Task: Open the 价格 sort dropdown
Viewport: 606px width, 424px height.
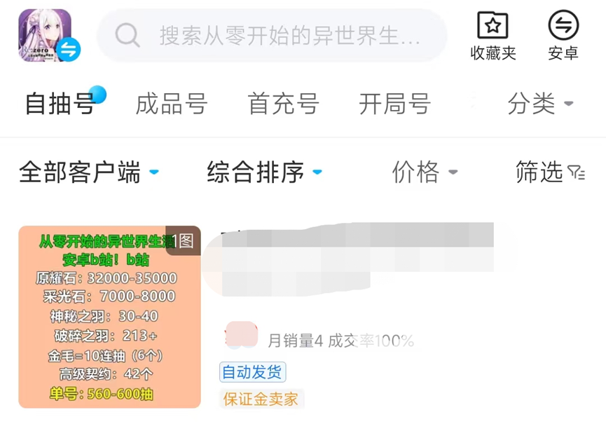Action: tap(425, 172)
